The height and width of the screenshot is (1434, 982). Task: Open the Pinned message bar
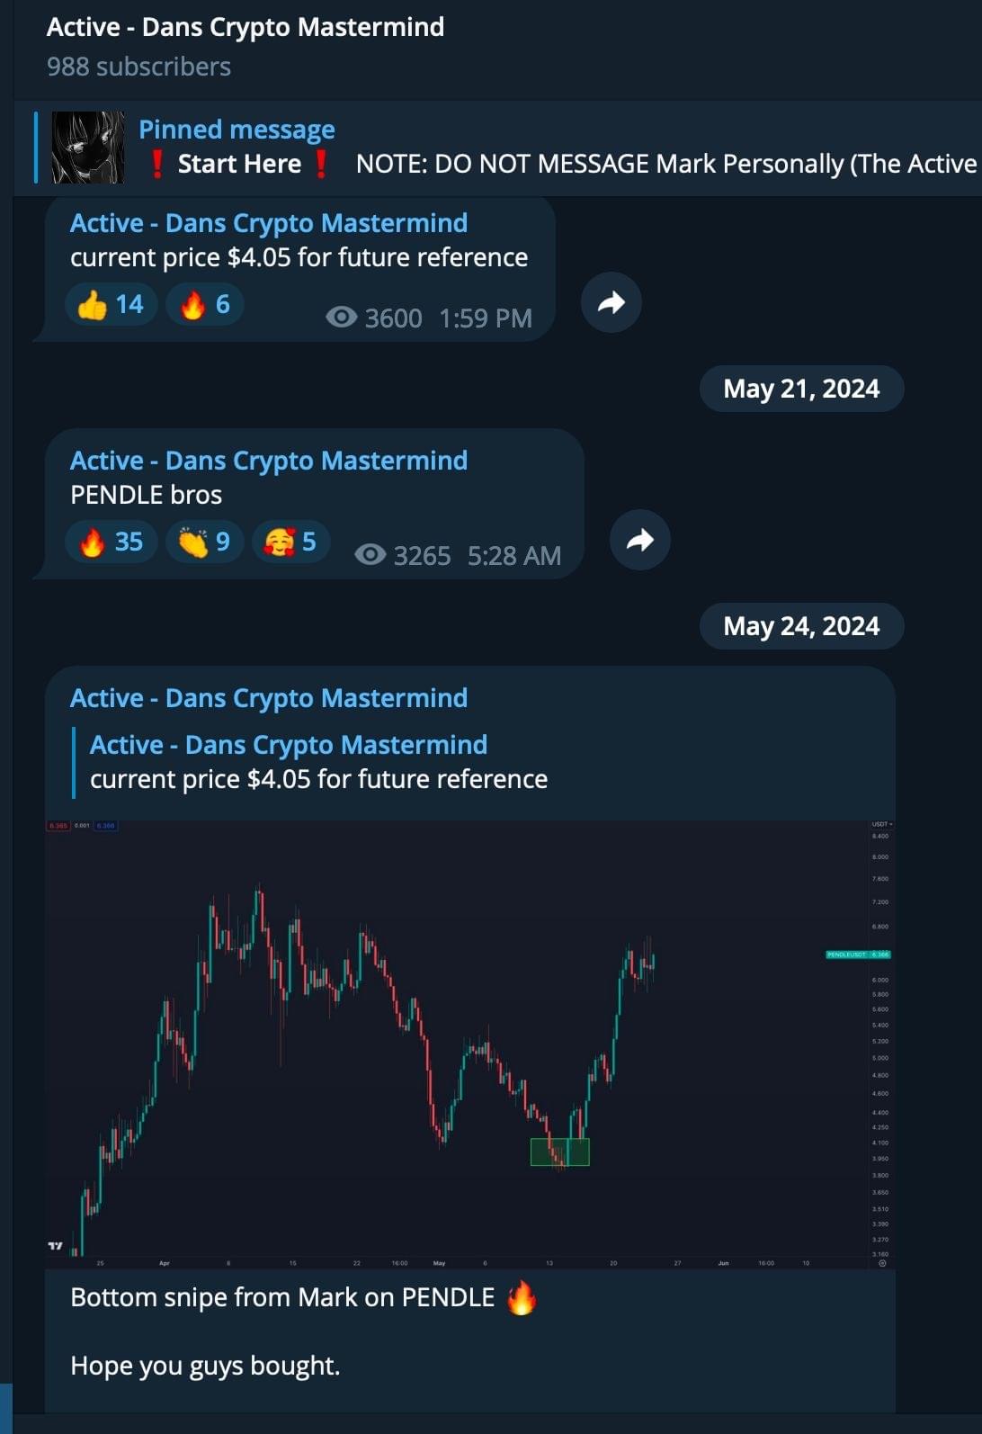[x=558, y=148]
